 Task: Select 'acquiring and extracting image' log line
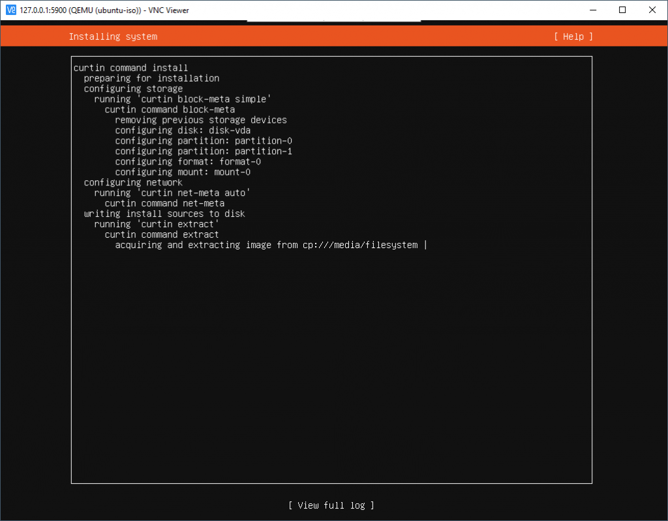tap(271, 245)
